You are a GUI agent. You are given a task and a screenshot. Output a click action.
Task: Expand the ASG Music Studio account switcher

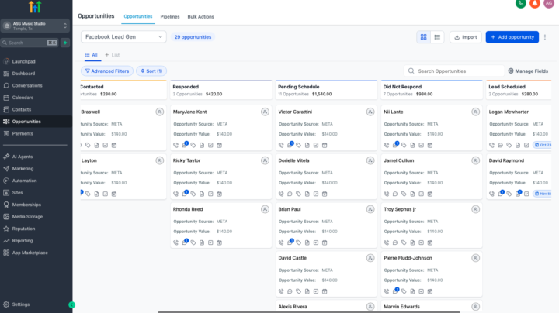tap(36, 26)
